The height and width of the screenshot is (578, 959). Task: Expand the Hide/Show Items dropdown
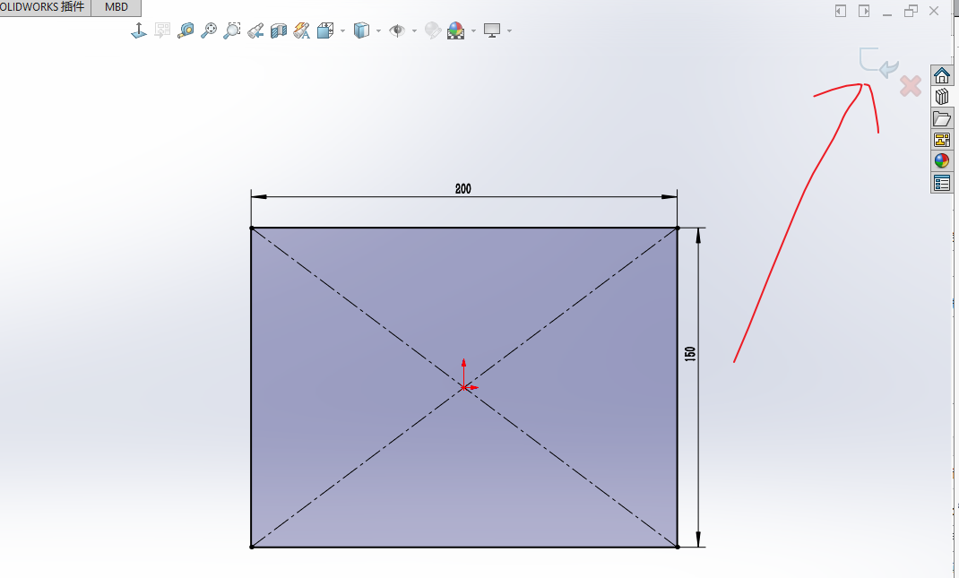415,30
